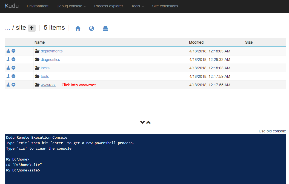Open the wwwroot folder link
289x184 pixels.
tap(48, 85)
